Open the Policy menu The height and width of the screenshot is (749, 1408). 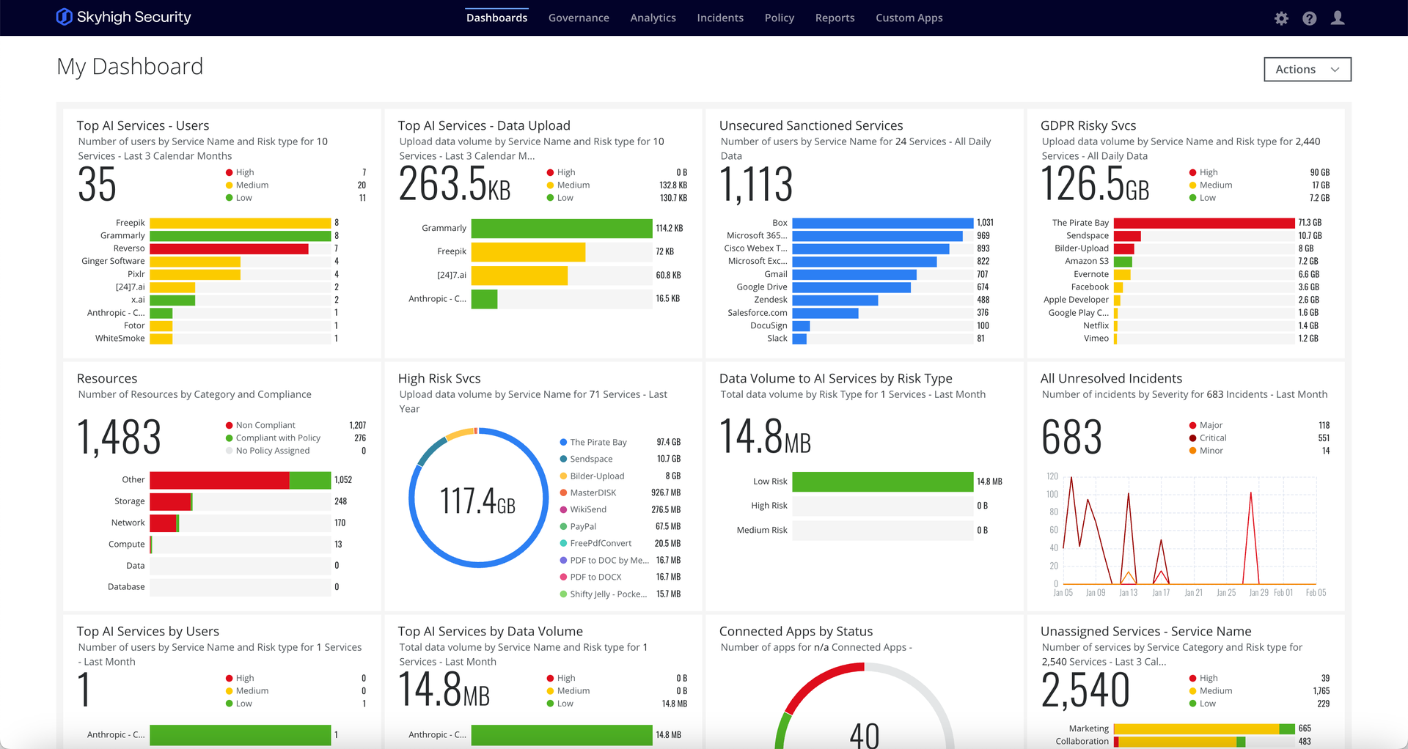coord(779,18)
